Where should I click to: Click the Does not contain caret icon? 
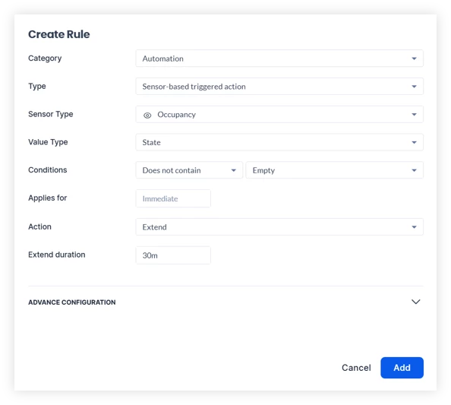[234, 170]
